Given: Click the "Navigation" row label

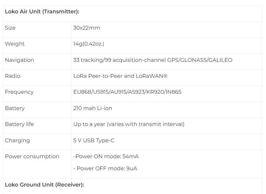Looking at the screenshot, I should click(19, 60).
